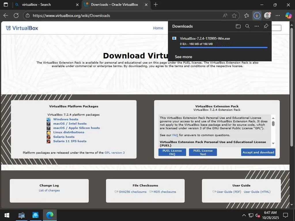Click the download progress bar
Screen dimensions: 295x221
tap(224, 47)
